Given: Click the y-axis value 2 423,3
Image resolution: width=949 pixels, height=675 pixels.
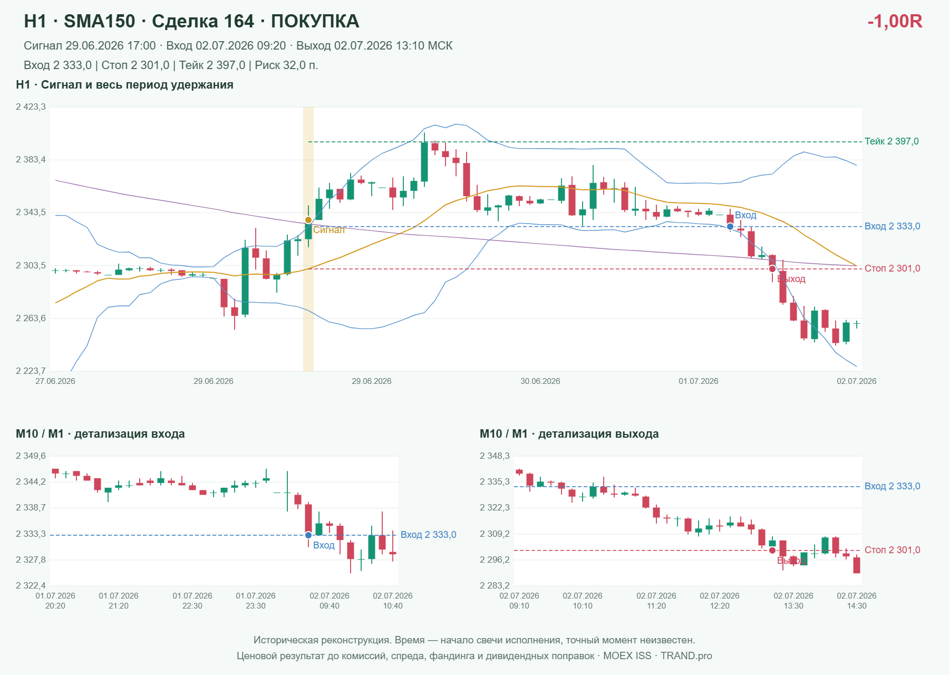Looking at the screenshot, I should point(31,107).
